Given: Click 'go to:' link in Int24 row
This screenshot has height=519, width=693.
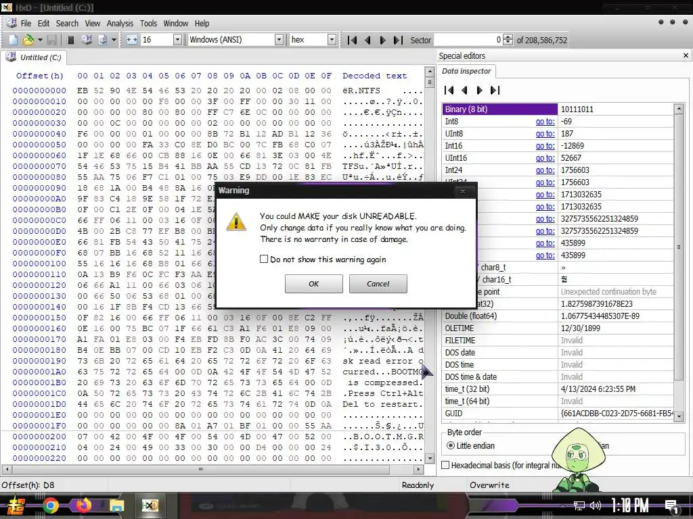Looking at the screenshot, I should (545, 170).
